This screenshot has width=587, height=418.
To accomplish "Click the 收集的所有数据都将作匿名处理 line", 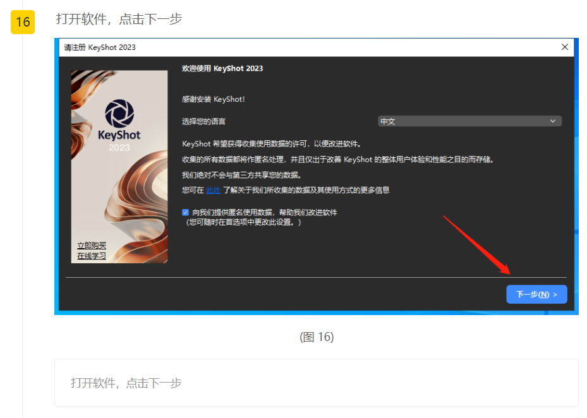I will pyautogui.click(x=338, y=159).
